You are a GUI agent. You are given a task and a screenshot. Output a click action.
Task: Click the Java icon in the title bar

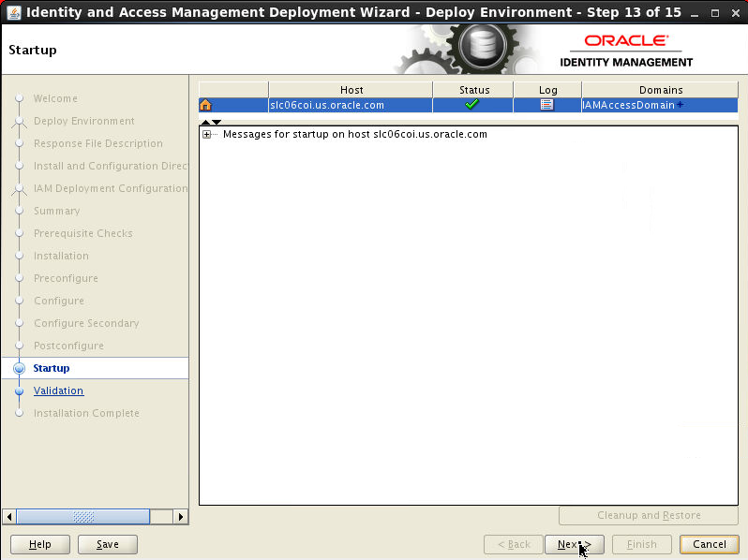click(x=13, y=12)
